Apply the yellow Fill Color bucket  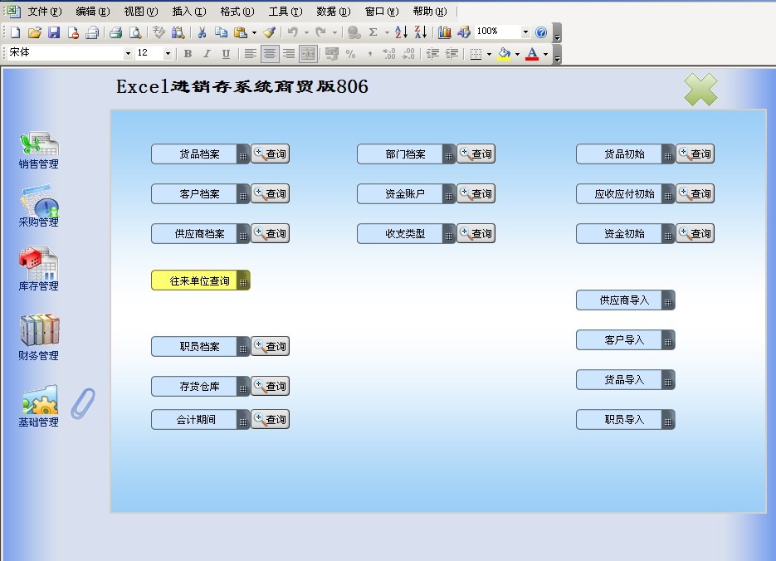505,54
